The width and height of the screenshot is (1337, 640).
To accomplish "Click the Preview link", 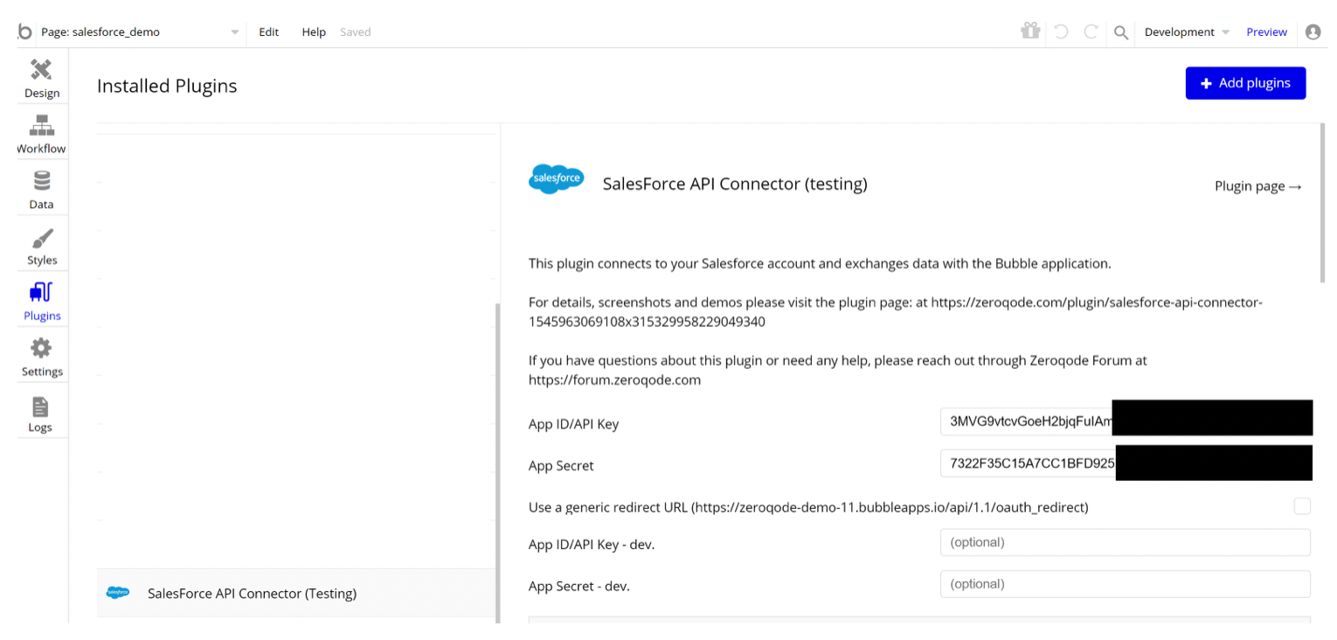I will (1266, 32).
